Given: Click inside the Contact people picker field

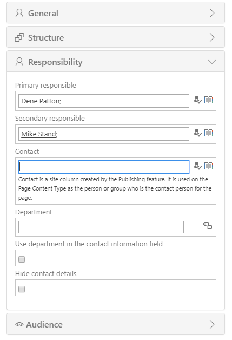Looking at the screenshot, I should pos(104,167).
